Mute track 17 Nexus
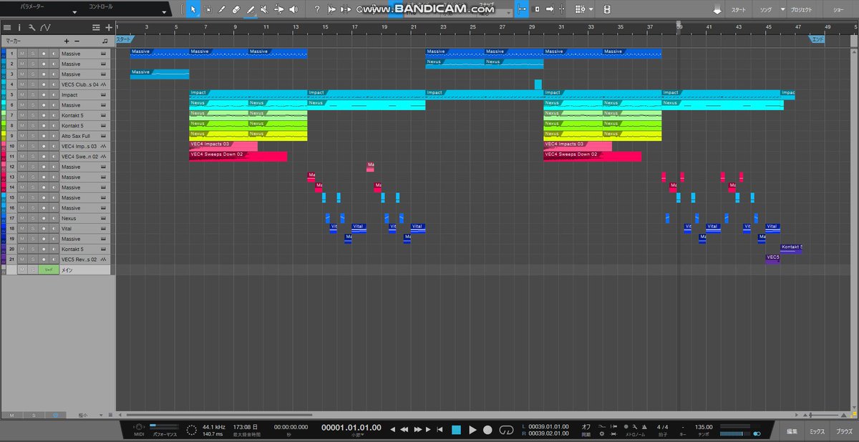Screen dimensions: 859x442 (21, 218)
